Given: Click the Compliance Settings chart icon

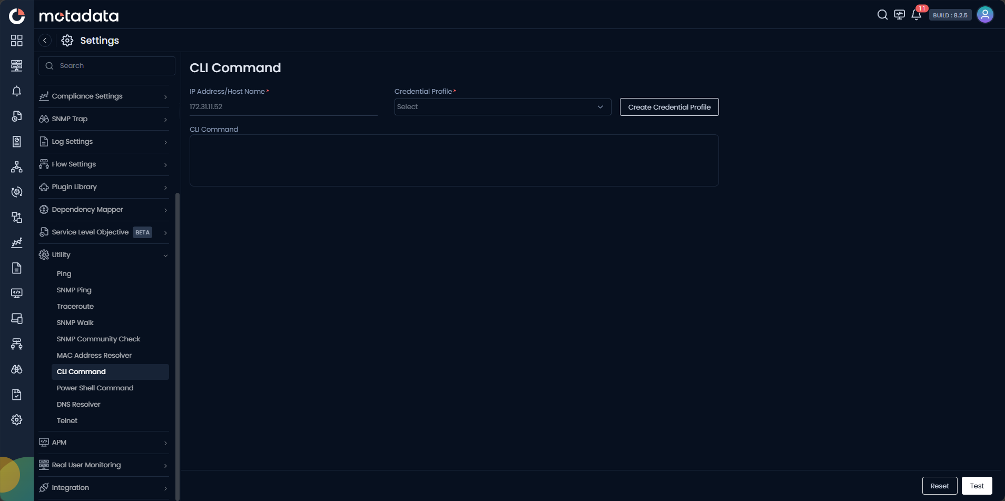Looking at the screenshot, I should pyautogui.click(x=44, y=96).
